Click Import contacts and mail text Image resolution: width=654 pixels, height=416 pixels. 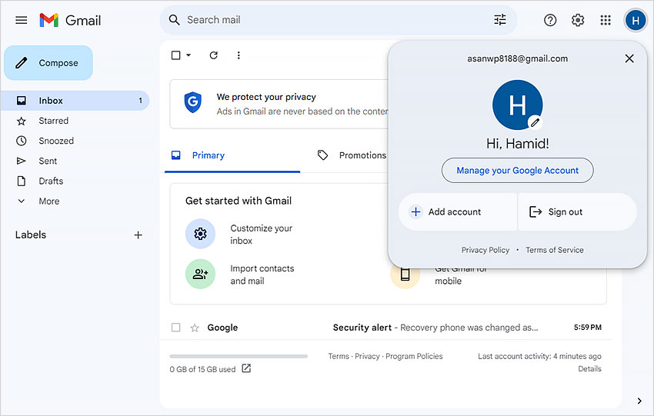click(x=262, y=275)
